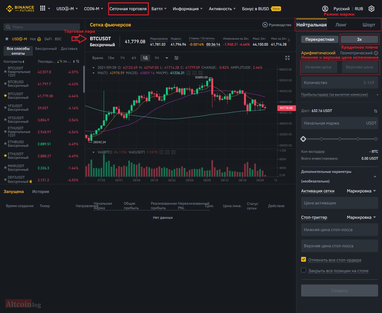
Task: Change leverage with the 3x button
Action: coord(359,39)
